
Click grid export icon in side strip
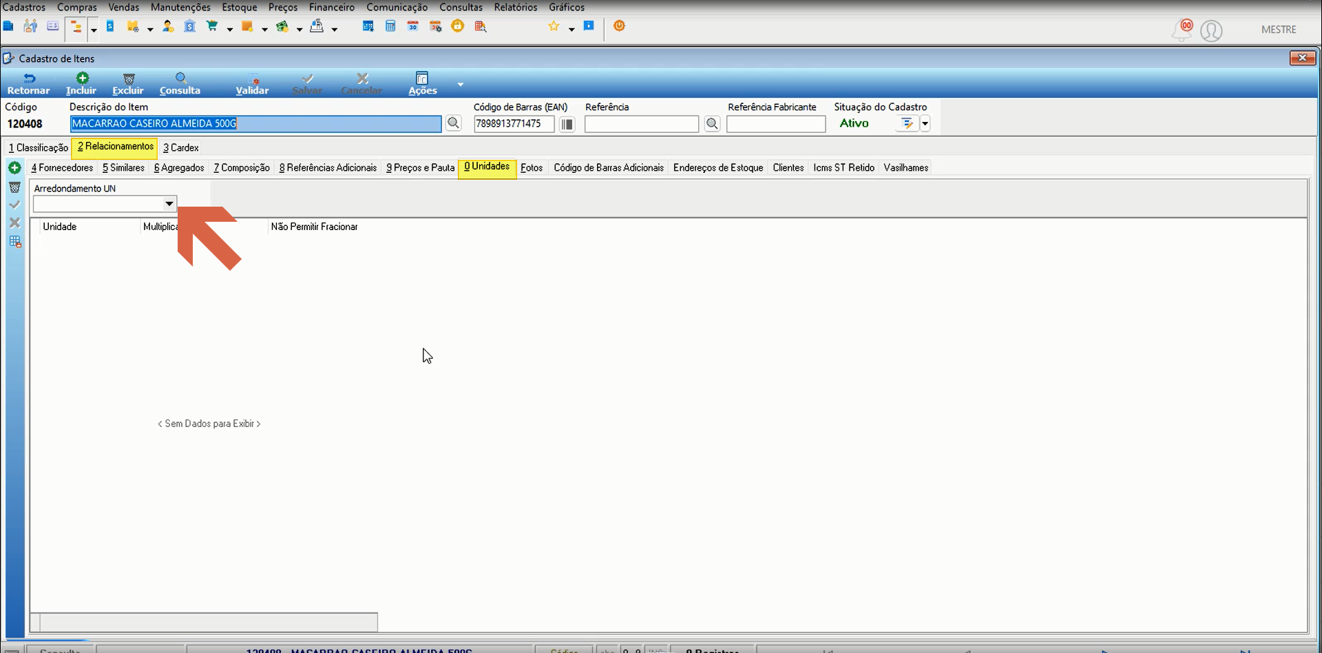14,241
